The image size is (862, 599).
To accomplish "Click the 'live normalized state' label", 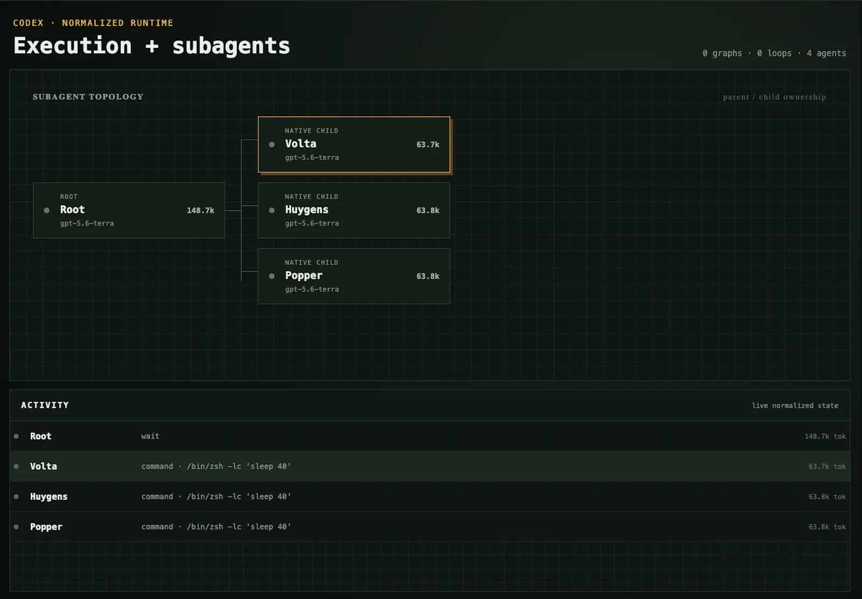I will click(795, 406).
